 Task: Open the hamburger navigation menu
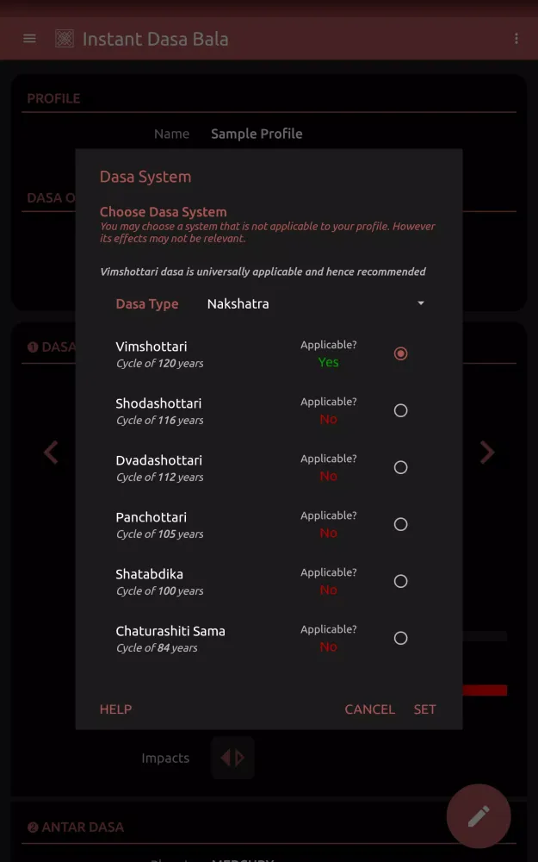tap(29, 39)
